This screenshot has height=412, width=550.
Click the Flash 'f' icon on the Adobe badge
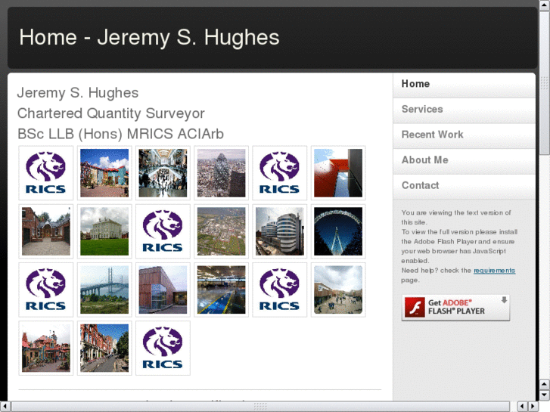click(415, 308)
